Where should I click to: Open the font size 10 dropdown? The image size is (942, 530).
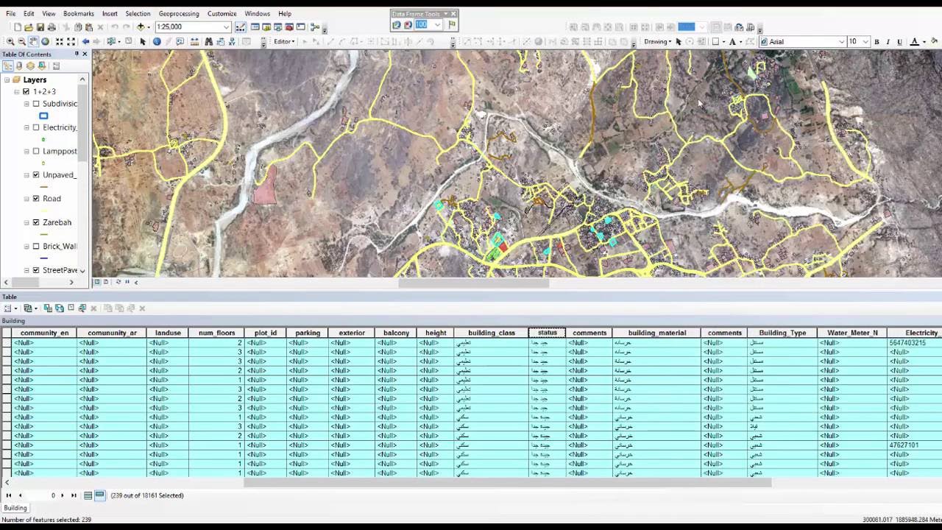coord(866,42)
